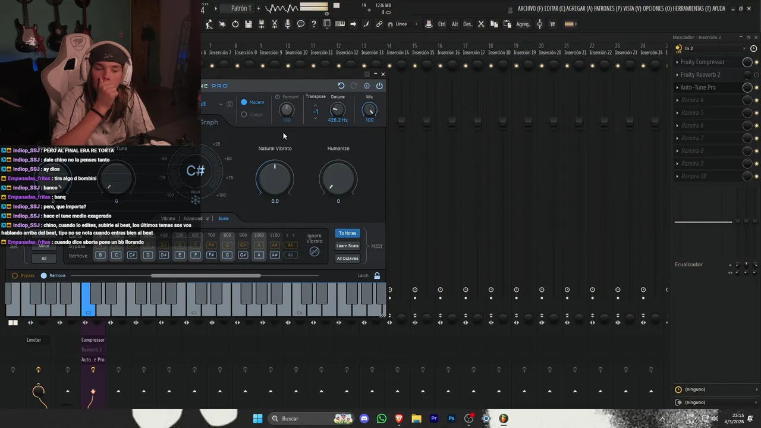Click the Remove C# note button

132,255
